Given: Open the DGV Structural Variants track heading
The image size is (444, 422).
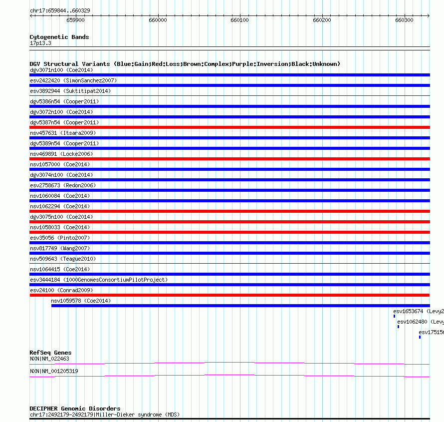Looking at the screenshot, I should coord(185,64).
